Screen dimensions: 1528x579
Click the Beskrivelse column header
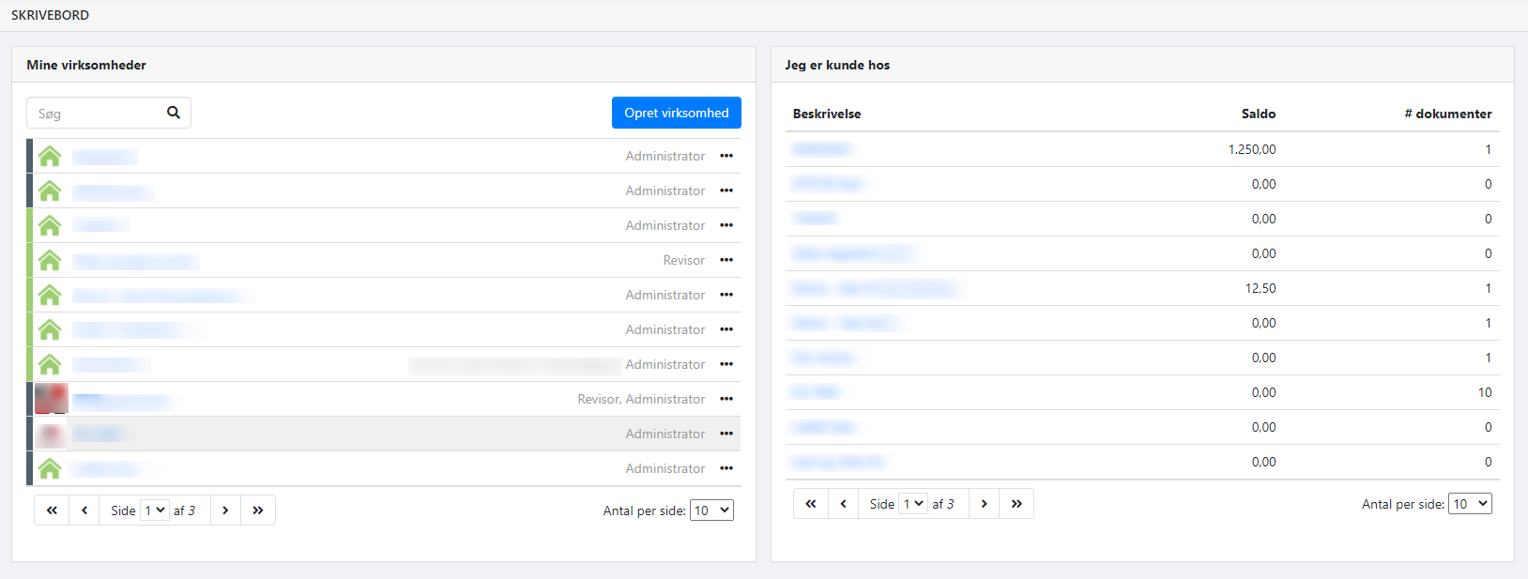pos(827,114)
